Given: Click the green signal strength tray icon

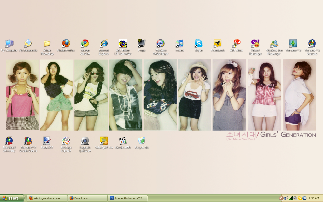Looking at the screenshot, I should click(x=291, y=198).
